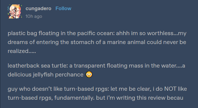This screenshot has width=198, height=108.
Task: Click the flushed face emoji
Action: pyautogui.click(x=89, y=74)
